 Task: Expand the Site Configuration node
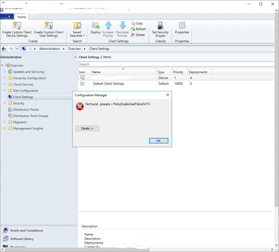coord(5,90)
